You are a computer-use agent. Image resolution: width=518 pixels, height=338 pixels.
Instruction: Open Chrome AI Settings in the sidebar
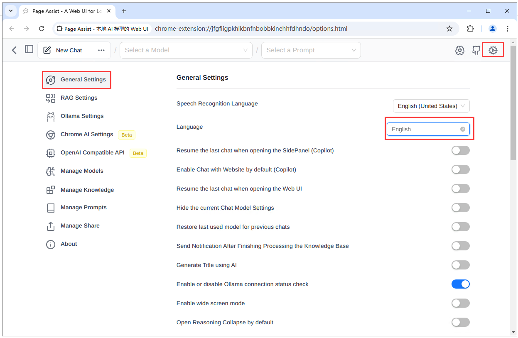[87, 135]
